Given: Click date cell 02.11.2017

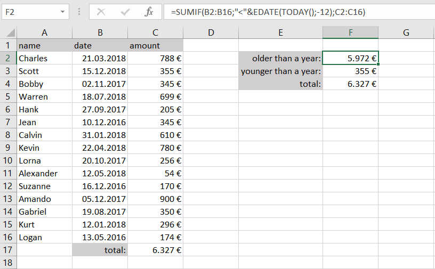Looking at the screenshot, I should [x=100, y=84].
